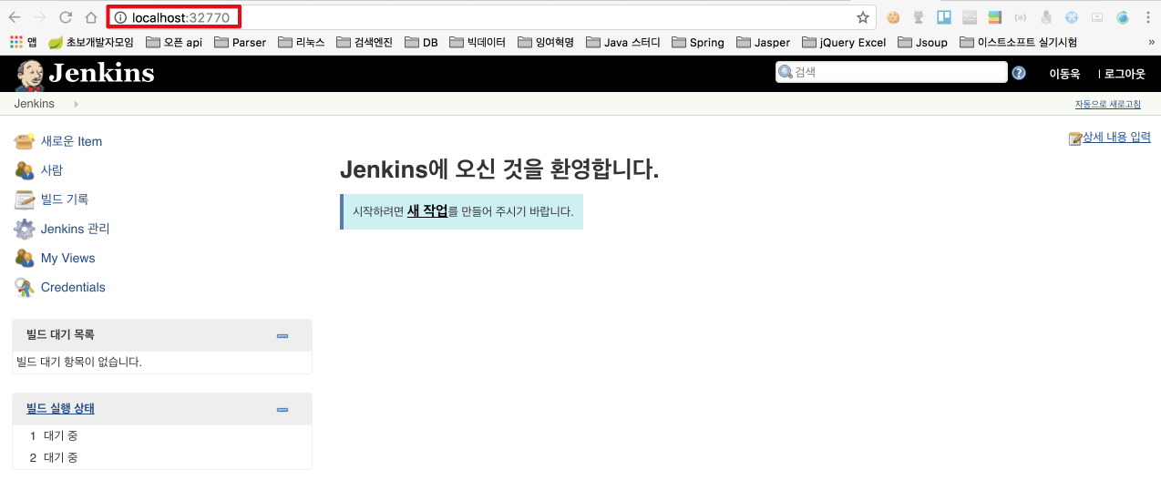
Task: Bookmark this page with star icon
Action: 862,17
